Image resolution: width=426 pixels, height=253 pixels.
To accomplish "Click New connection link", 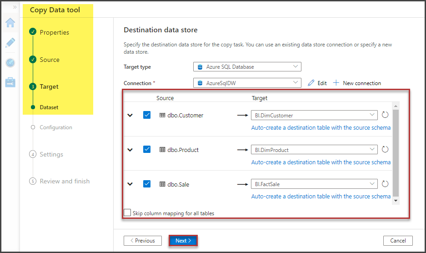I will tap(362, 83).
